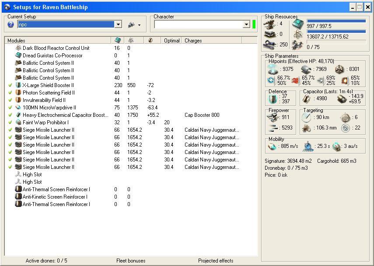
Task: Open Fleet bonuses in the status bar
Action: tap(131, 261)
